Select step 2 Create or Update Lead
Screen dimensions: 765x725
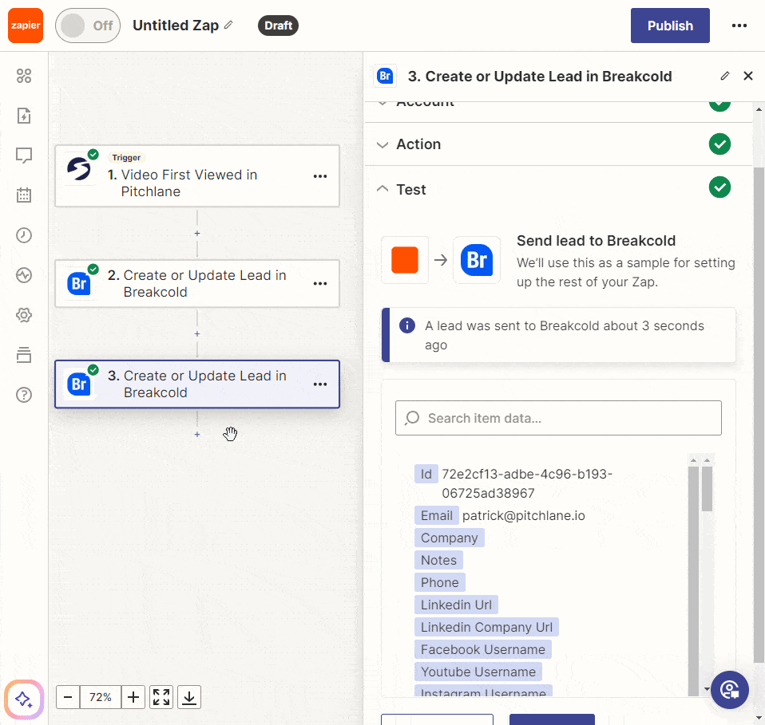[197, 284]
